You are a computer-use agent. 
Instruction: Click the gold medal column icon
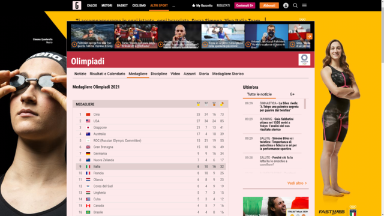click(198, 104)
